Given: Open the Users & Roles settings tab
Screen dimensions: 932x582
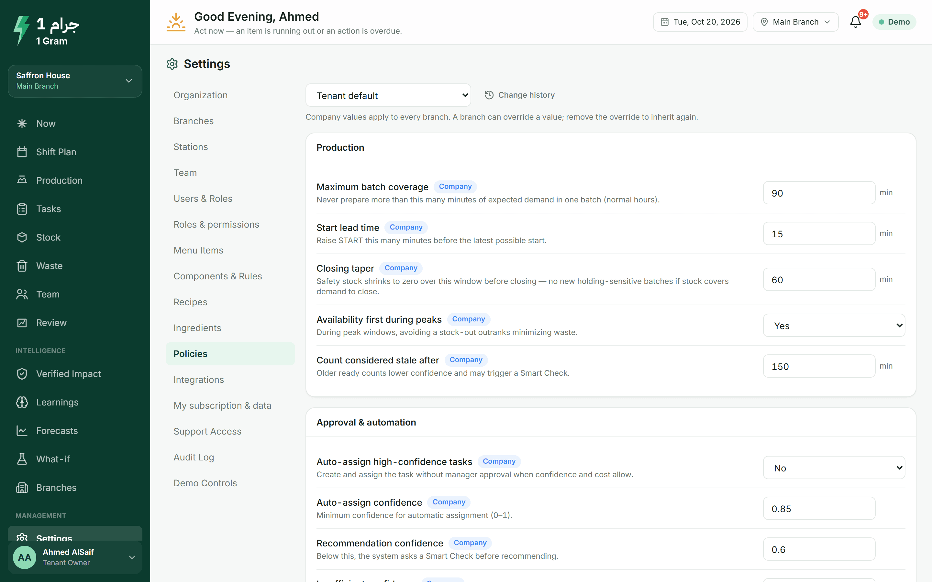Looking at the screenshot, I should tap(230, 199).
